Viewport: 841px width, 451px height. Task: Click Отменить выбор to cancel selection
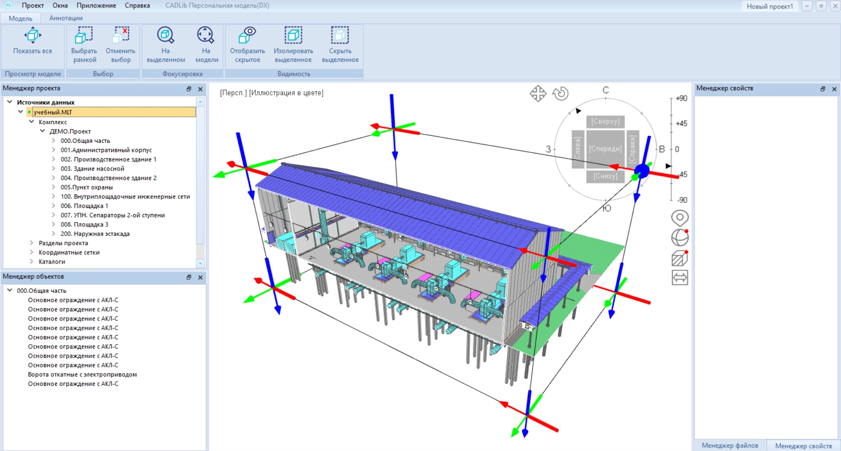point(120,35)
